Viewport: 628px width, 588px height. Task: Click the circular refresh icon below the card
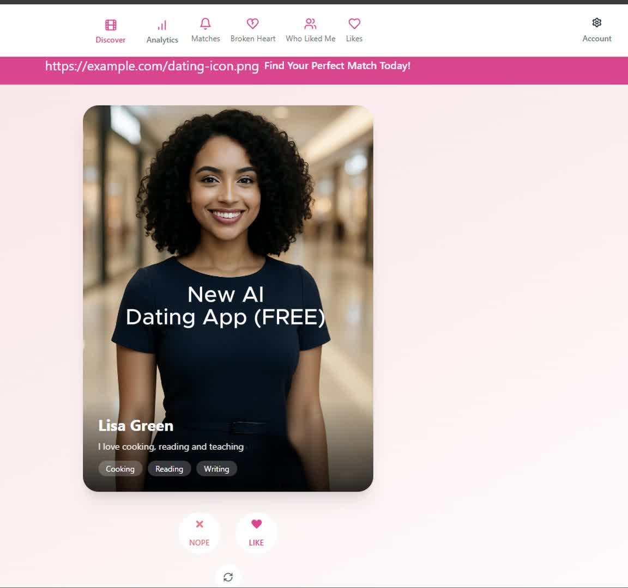click(x=228, y=577)
